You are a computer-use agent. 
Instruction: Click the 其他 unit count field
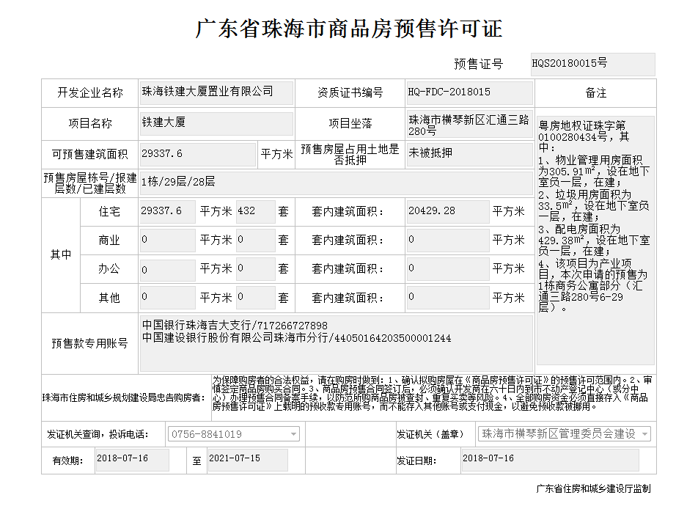[x=255, y=297]
